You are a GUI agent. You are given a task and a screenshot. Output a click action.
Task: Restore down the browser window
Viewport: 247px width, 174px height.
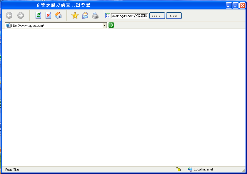pos(236,6)
